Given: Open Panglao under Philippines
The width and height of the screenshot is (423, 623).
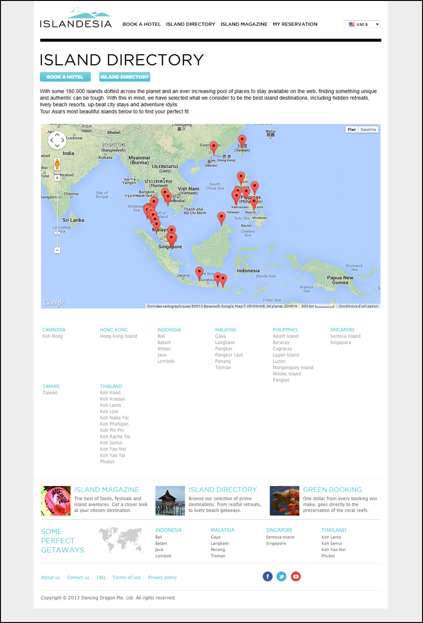Looking at the screenshot, I should [x=281, y=380].
